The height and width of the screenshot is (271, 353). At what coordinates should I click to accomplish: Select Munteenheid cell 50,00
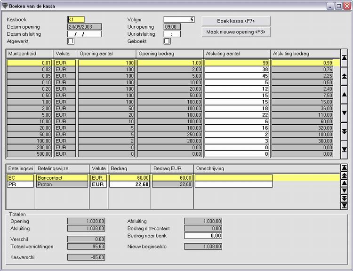coord(30,135)
